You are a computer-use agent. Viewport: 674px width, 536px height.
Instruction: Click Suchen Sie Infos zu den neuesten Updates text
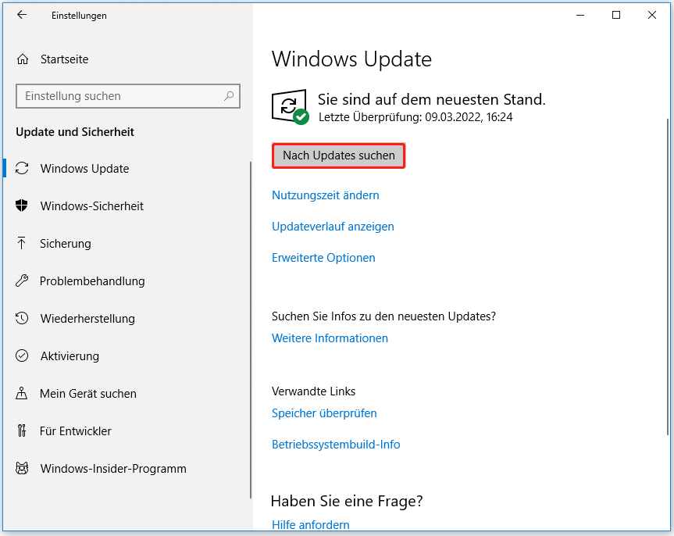pos(383,316)
